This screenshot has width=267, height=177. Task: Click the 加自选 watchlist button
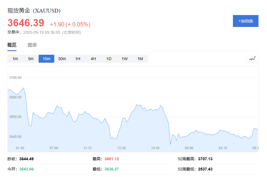pyautogui.click(x=245, y=21)
